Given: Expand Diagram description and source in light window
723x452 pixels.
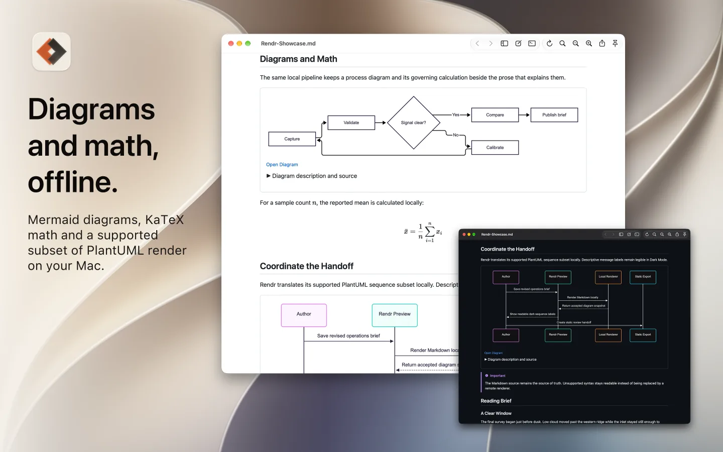Looking at the screenshot, I should click(x=311, y=176).
